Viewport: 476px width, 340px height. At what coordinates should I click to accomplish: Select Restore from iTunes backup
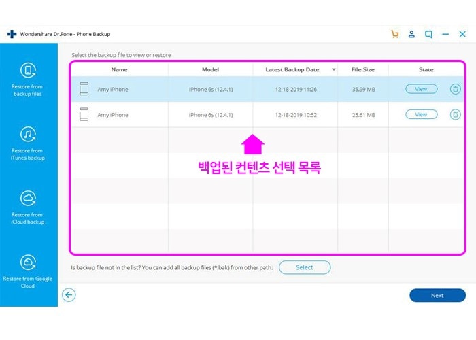[28, 143]
